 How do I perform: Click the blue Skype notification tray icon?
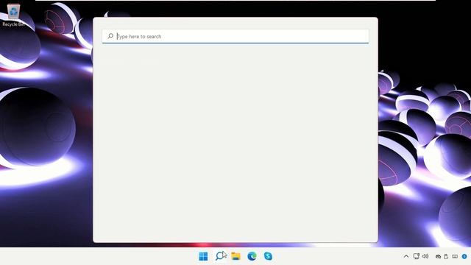464,257
